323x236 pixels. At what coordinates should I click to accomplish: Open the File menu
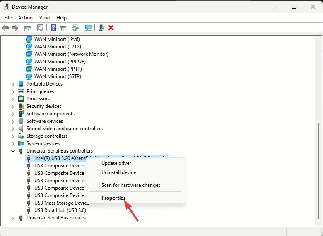pyautogui.click(x=8, y=18)
